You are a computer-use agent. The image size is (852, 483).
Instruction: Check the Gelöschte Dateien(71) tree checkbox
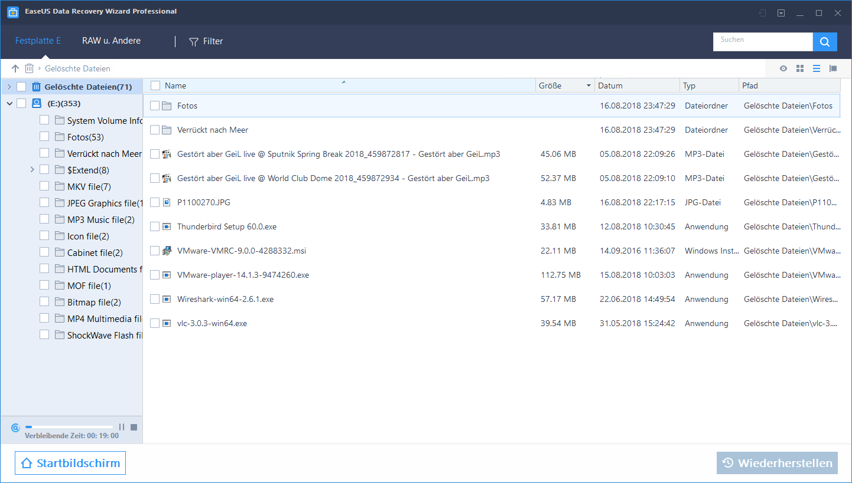tap(21, 87)
